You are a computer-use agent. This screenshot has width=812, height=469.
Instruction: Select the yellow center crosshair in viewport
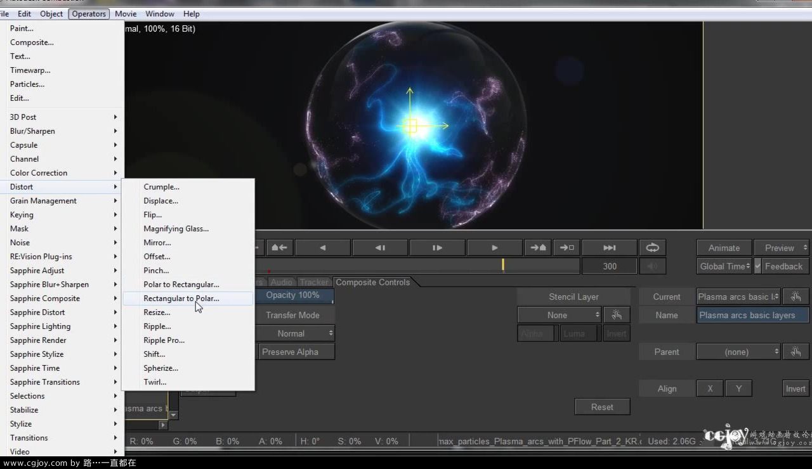[x=410, y=126]
